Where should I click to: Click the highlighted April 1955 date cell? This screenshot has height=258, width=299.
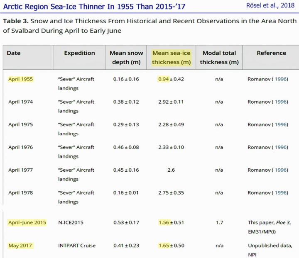(21, 79)
